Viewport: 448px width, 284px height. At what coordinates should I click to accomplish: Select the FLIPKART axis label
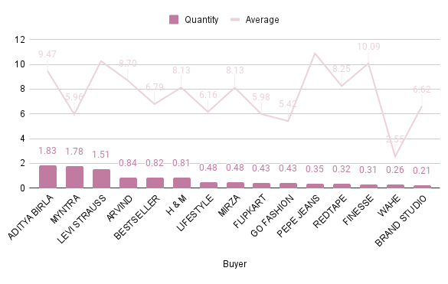pyautogui.click(x=250, y=211)
